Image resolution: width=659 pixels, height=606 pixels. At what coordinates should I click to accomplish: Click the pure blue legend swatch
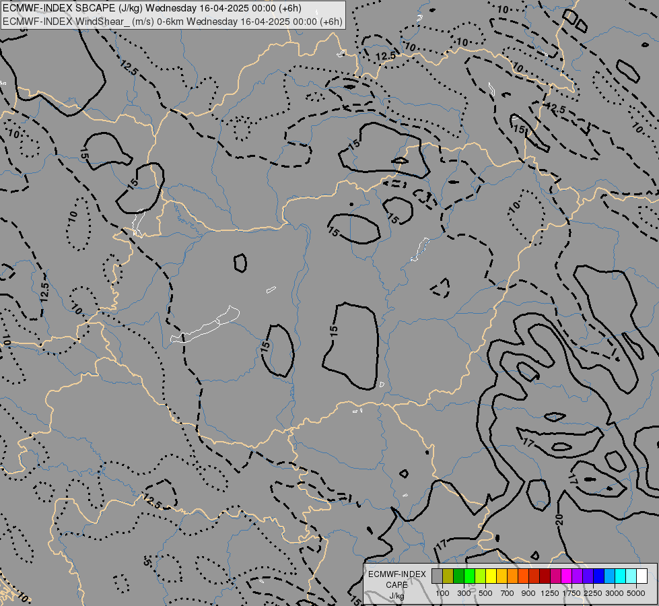pos(598,576)
